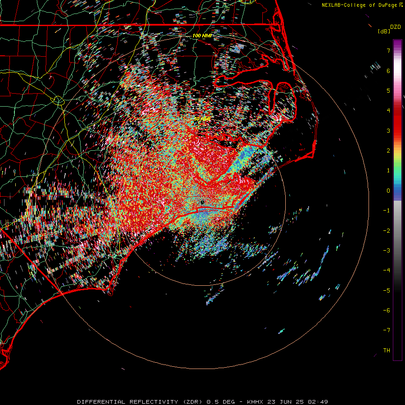The width and height of the screenshot is (405, 405).
Task: Click the [dB] units label
Action: click(384, 31)
